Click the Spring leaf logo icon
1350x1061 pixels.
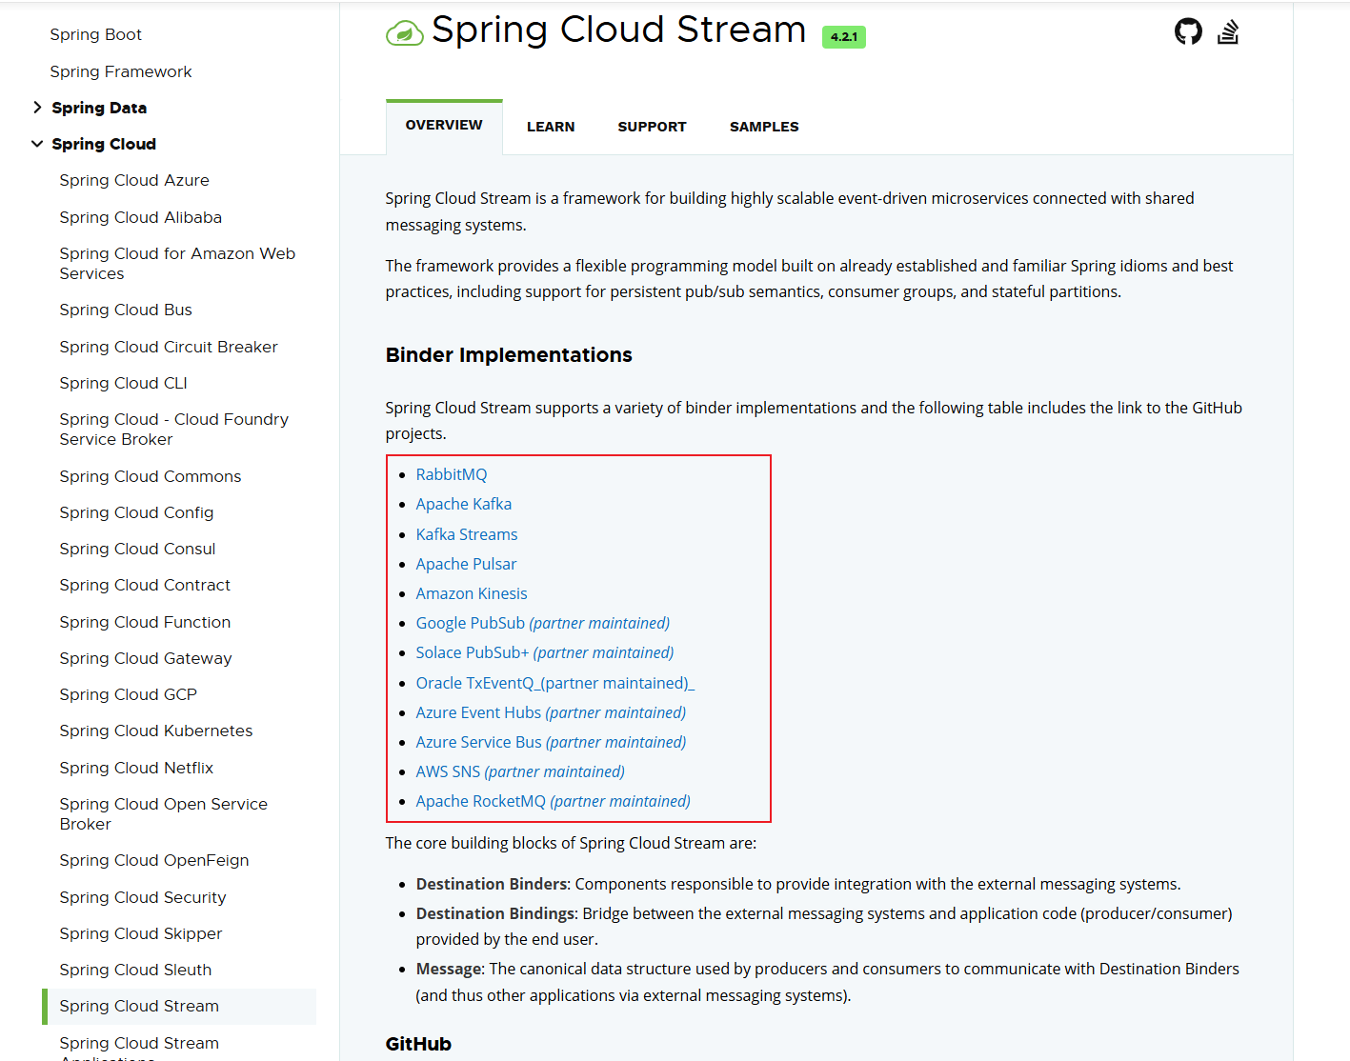click(404, 33)
